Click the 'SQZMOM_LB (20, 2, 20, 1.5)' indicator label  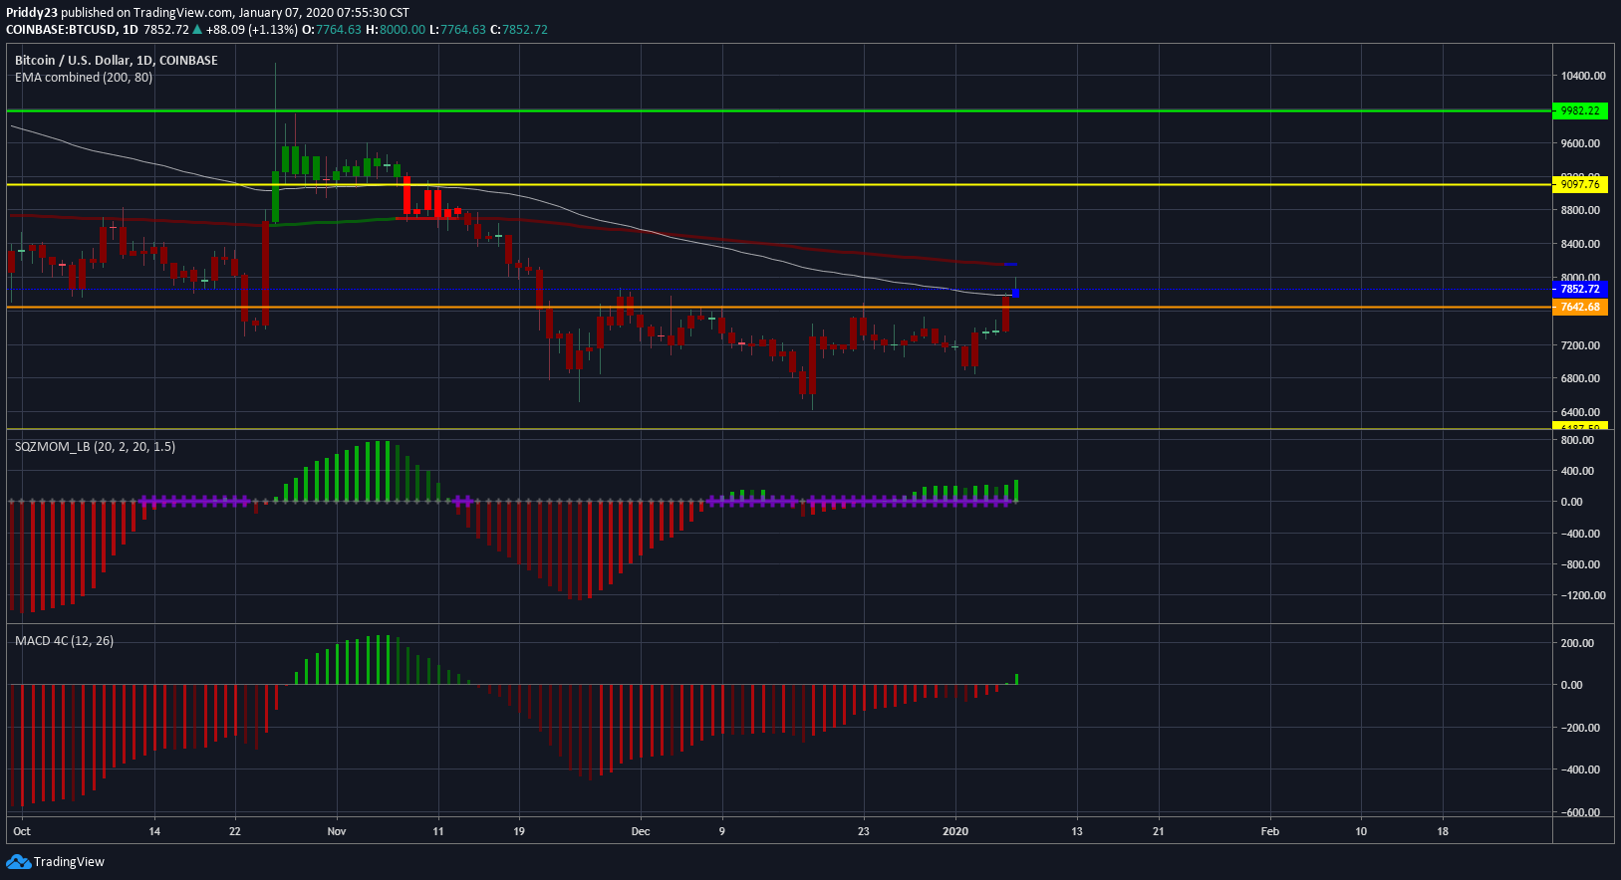(x=95, y=447)
